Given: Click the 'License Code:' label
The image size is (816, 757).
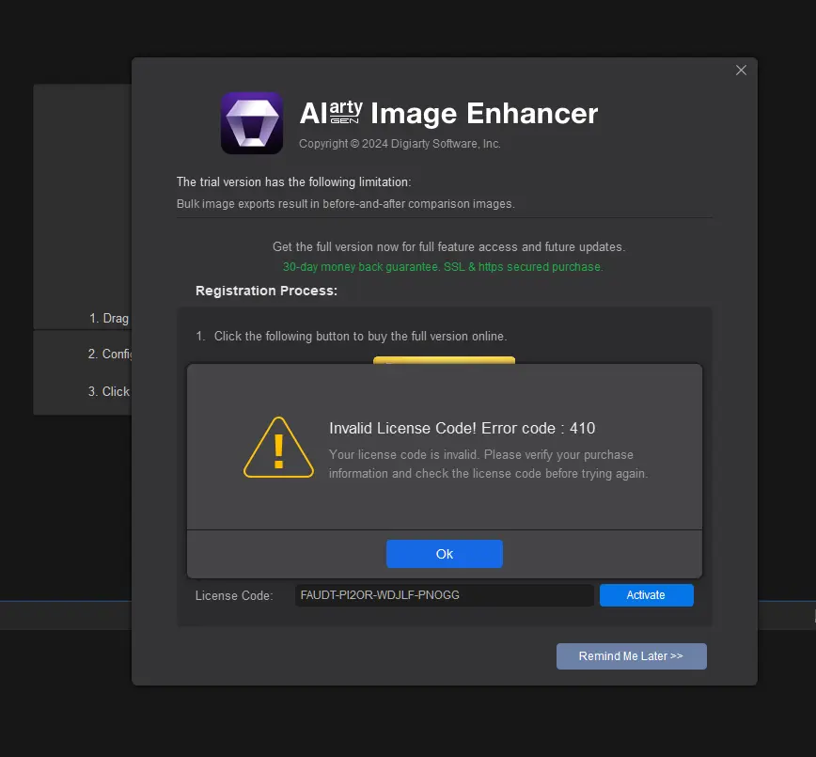Looking at the screenshot, I should pos(234,595).
